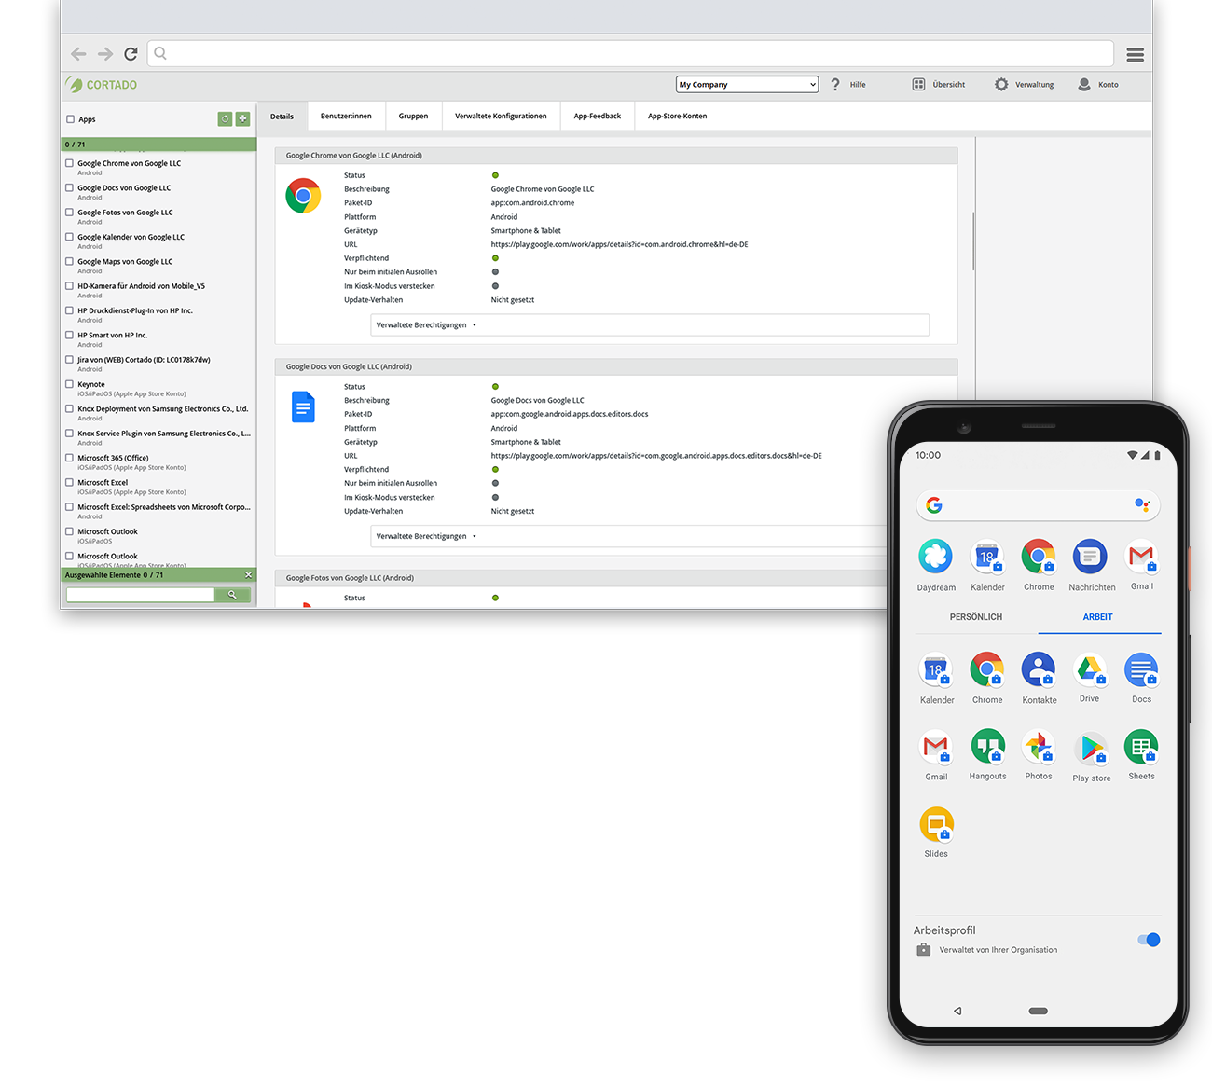Screen dimensions: 1212x1088
Task: Open the Verwaltete Konfigurationen tab
Action: click(501, 117)
